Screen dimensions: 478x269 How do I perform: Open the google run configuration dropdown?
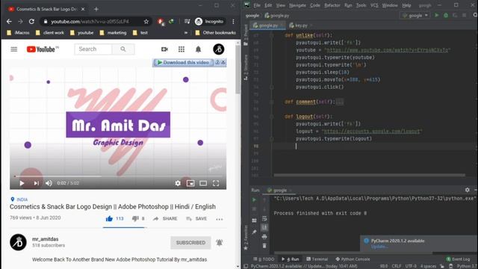[415, 15]
